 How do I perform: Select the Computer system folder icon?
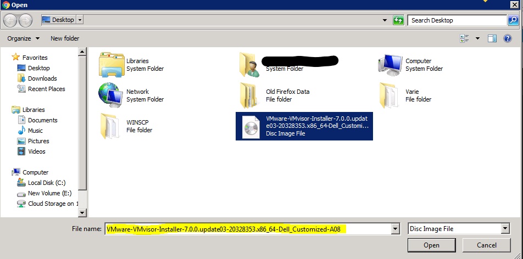click(390, 65)
